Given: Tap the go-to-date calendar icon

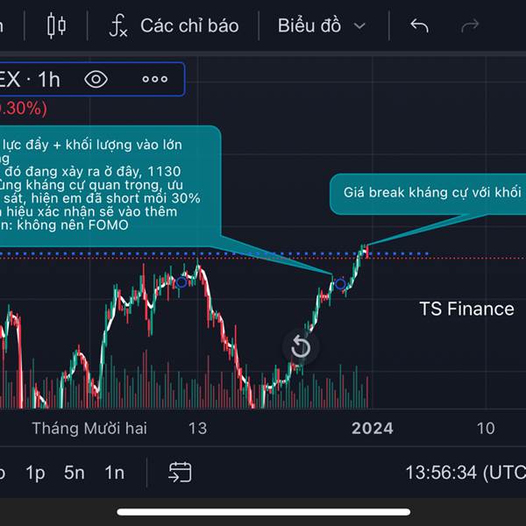Looking at the screenshot, I should pyautogui.click(x=180, y=473).
